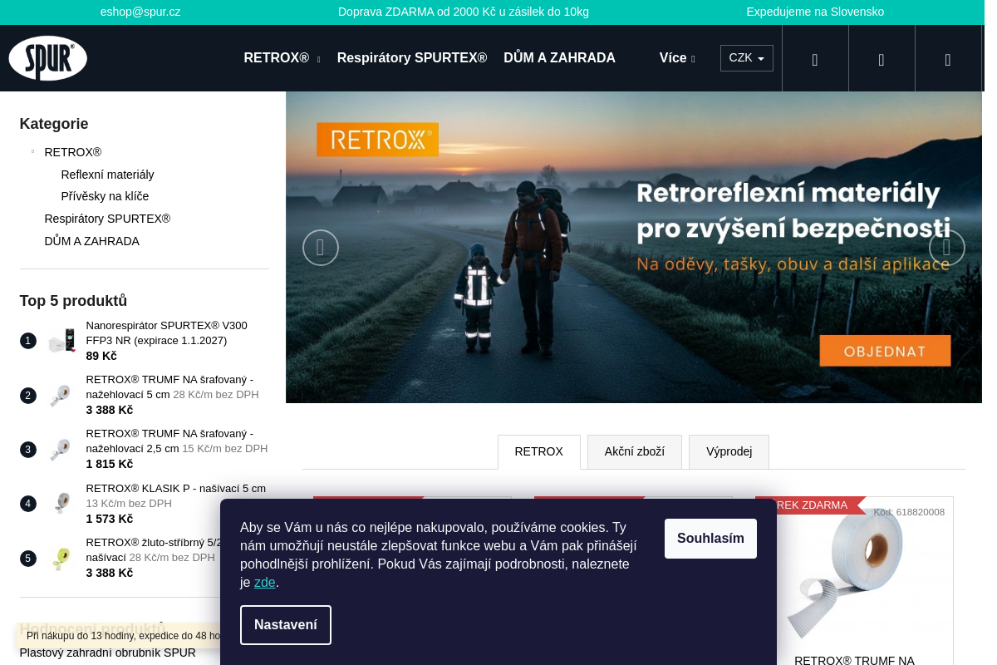Click 'Expedujeme na Slovensko' top bar text
The height and width of the screenshot is (665, 997).
coord(815,12)
